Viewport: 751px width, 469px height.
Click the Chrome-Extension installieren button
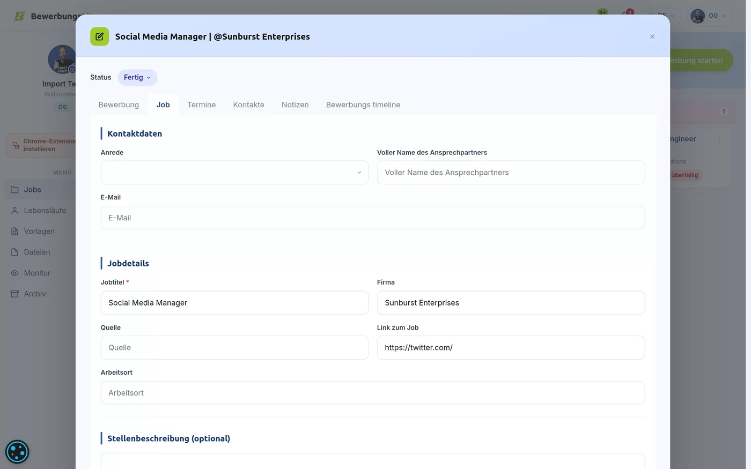pos(41,145)
